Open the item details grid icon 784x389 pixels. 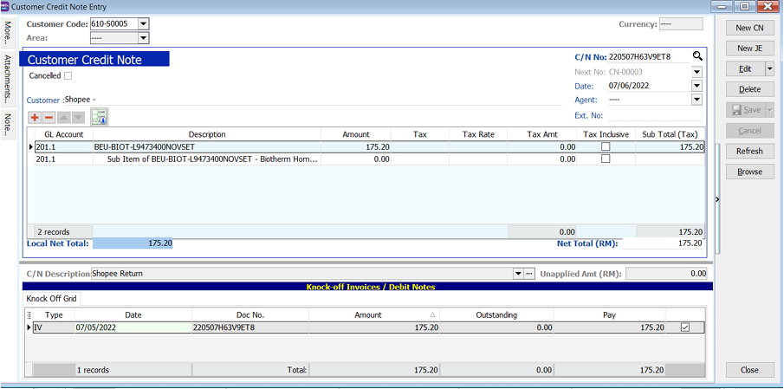(x=99, y=117)
